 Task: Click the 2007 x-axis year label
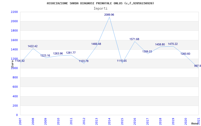(20, 121)
